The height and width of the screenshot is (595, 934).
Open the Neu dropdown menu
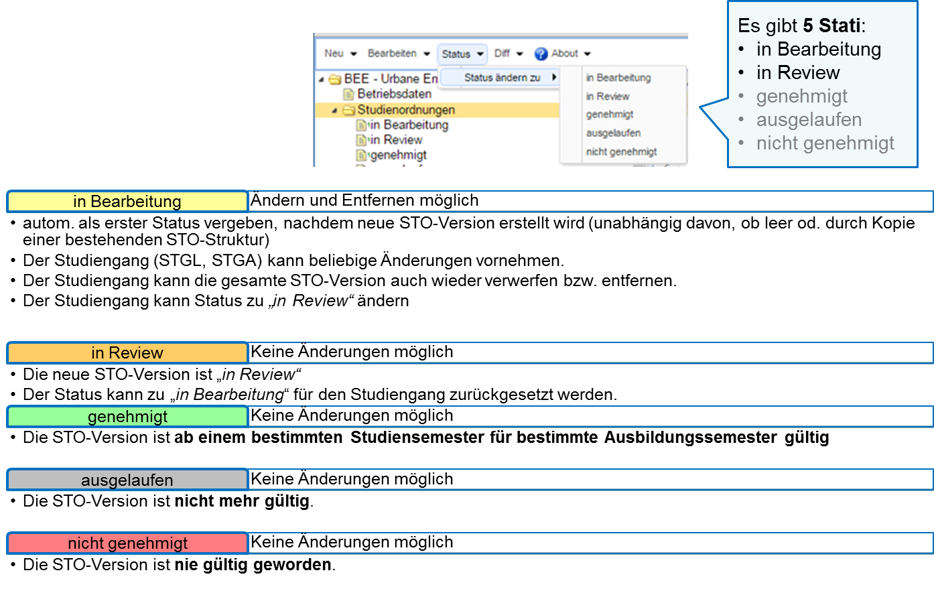click(340, 54)
